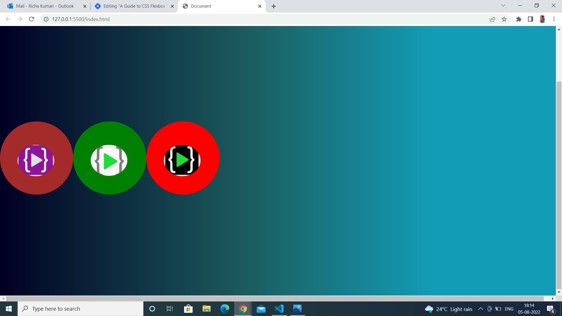The height and width of the screenshot is (316, 562).
Task: Open Task View on the taskbar
Action: (x=170, y=309)
